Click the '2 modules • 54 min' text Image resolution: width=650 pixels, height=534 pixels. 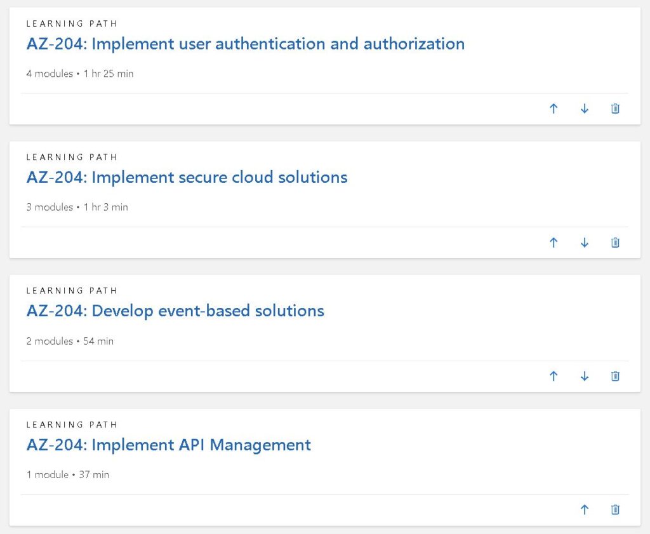[70, 341]
